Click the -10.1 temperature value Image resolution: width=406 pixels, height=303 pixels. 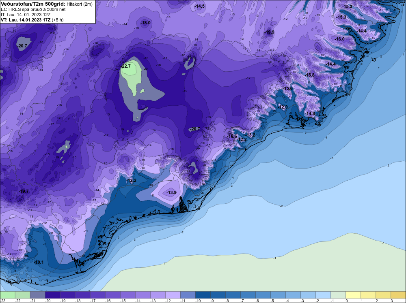[x=39, y=262]
